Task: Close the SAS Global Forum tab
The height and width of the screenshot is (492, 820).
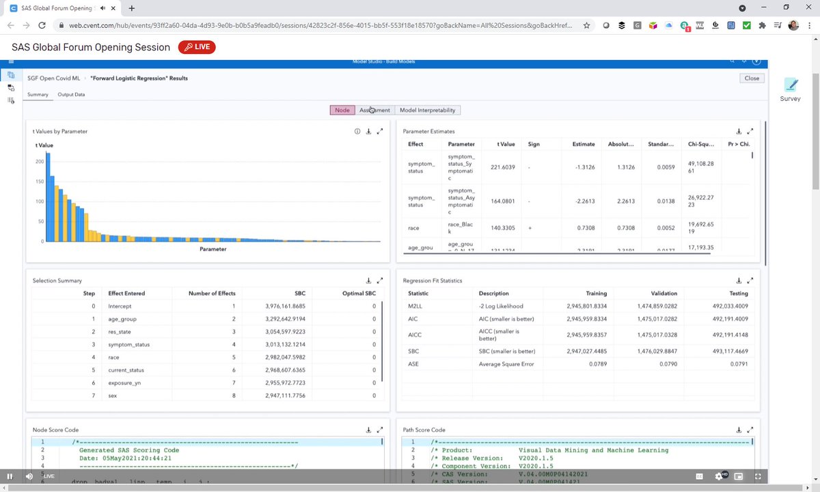Action: tap(113, 8)
